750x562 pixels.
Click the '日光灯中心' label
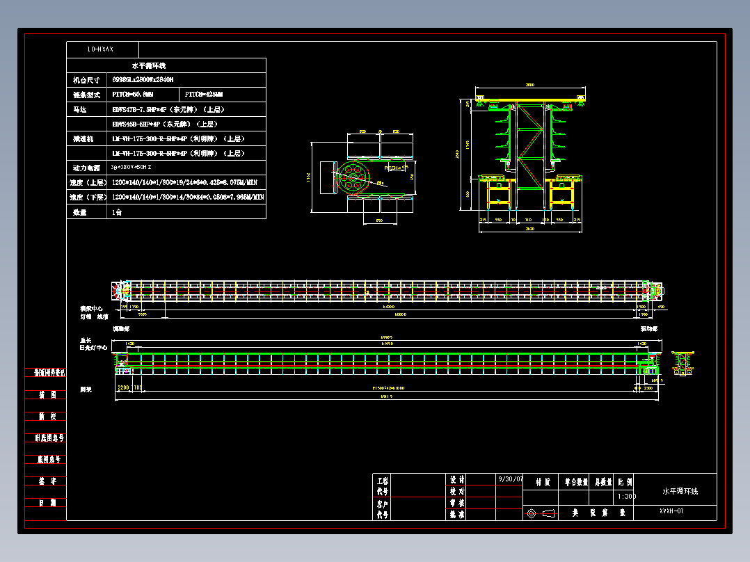coord(93,348)
